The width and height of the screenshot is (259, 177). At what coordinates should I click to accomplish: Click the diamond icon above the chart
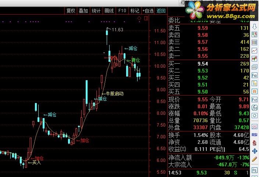click(x=139, y=18)
